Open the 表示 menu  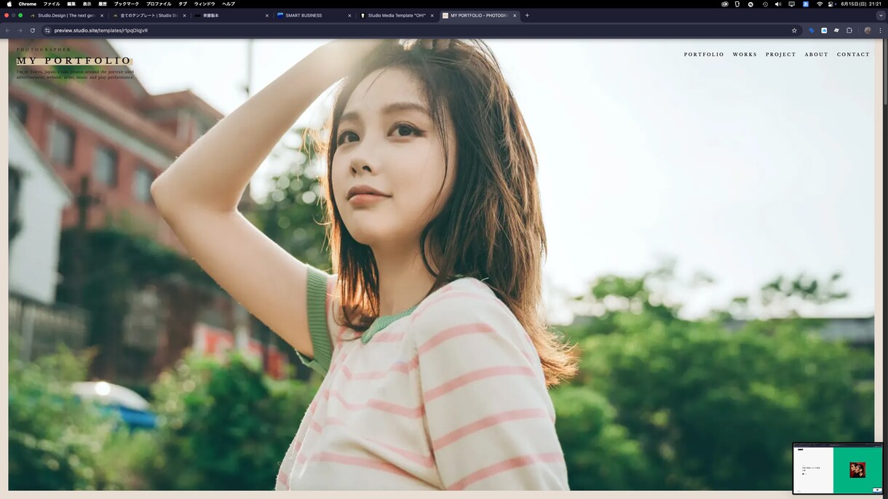pos(87,4)
